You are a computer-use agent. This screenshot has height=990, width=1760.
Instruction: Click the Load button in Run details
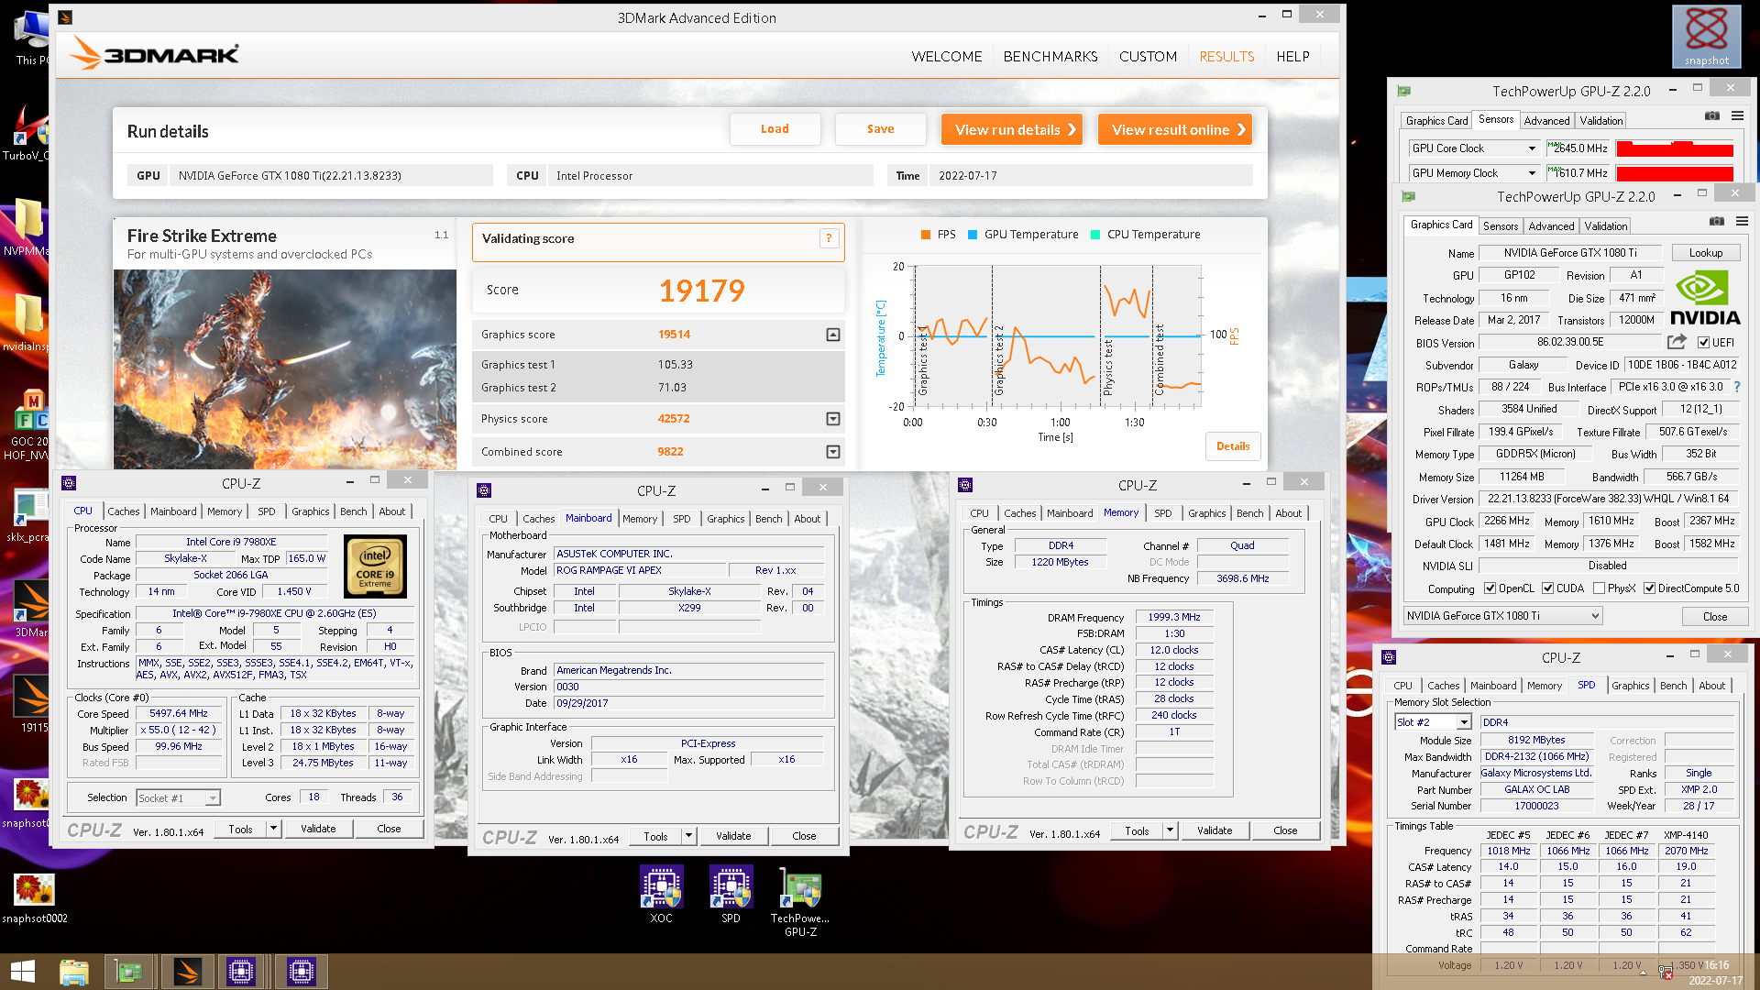pos(775,129)
